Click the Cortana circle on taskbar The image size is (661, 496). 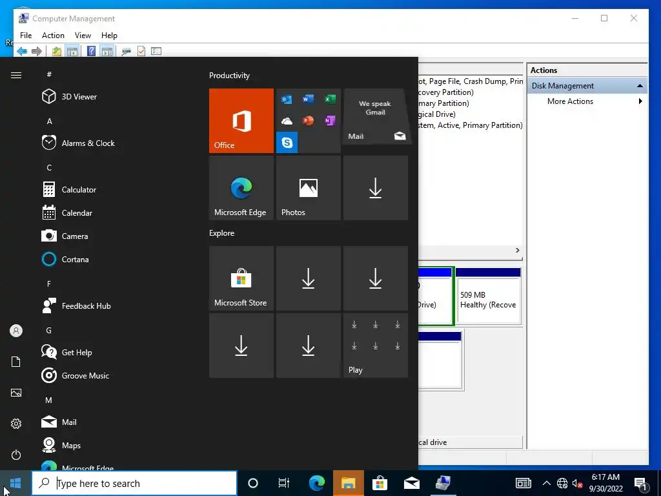point(253,483)
